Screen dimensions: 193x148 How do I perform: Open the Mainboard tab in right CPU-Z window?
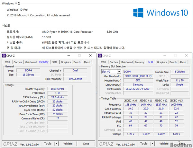coord(127,62)
